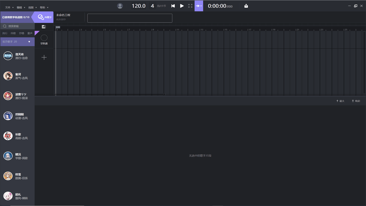Open the 文件 menu
This screenshot has width=366, height=206.
pos(8,7)
